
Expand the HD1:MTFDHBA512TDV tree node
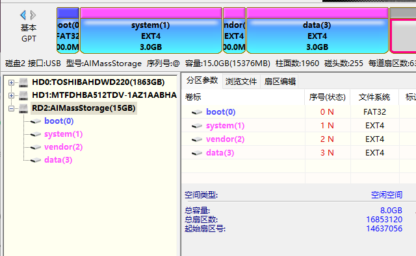click(11, 95)
